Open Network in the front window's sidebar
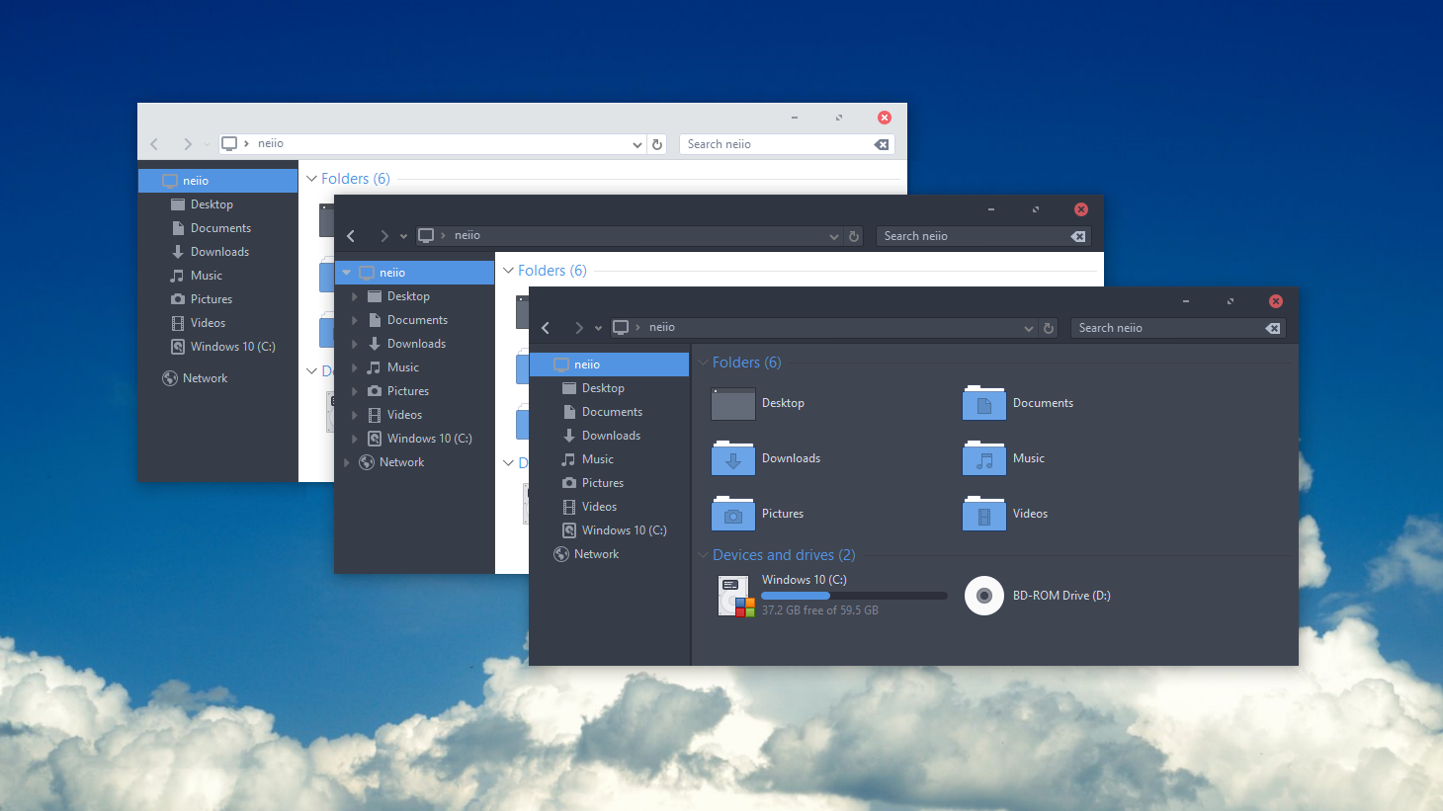 pos(609,554)
